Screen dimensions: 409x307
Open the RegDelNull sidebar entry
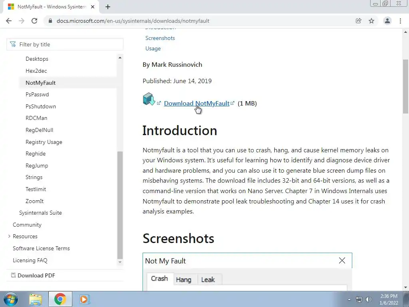tap(40, 130)
